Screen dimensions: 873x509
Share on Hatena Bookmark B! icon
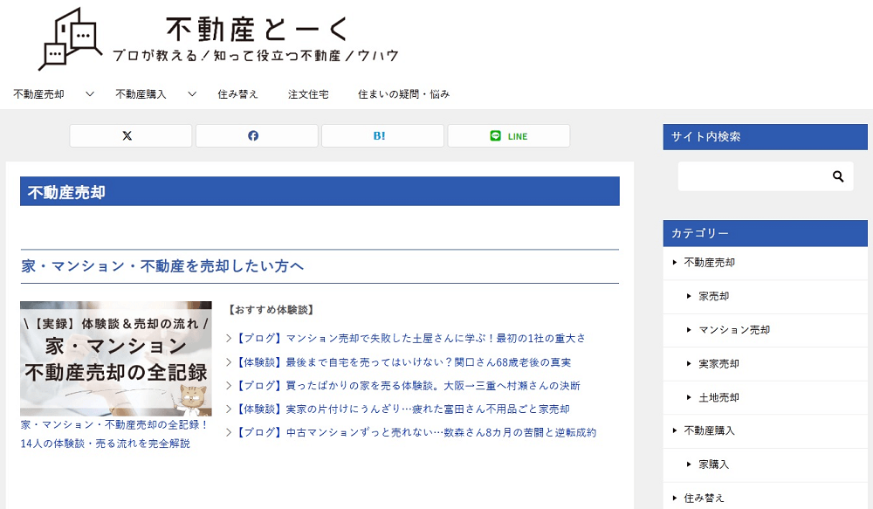point(382,136)
